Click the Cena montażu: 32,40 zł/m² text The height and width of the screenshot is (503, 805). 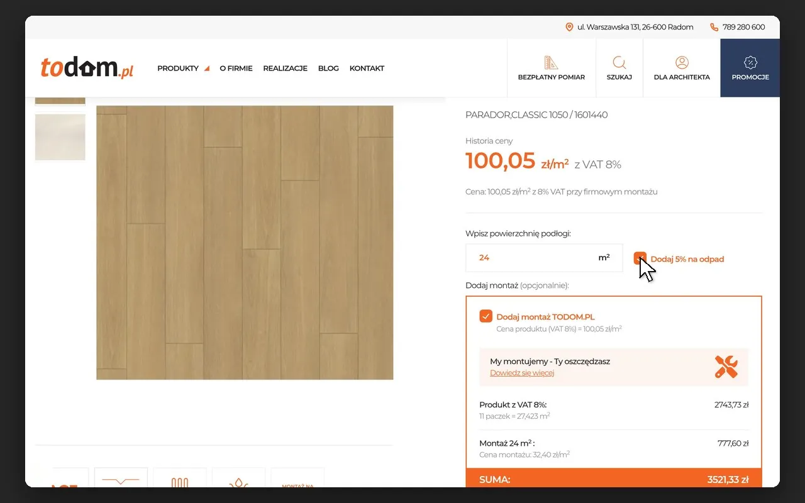(525, 454)
